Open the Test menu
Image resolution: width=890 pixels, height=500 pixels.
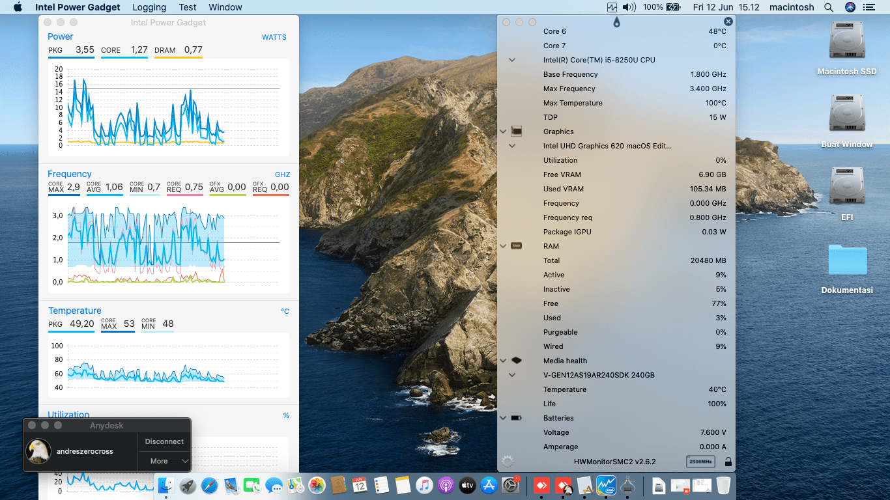(188, 7)
